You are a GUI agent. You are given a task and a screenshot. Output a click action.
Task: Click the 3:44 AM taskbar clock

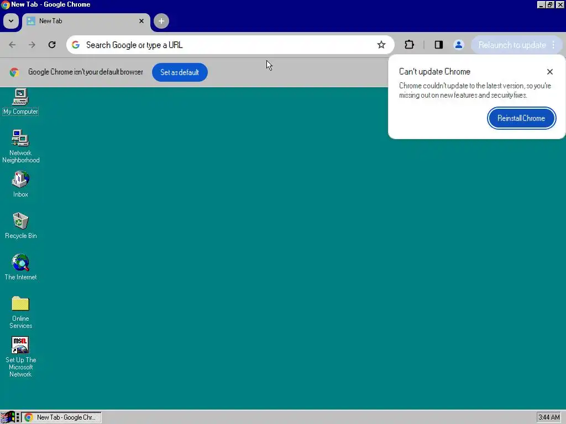pos(549,417)
